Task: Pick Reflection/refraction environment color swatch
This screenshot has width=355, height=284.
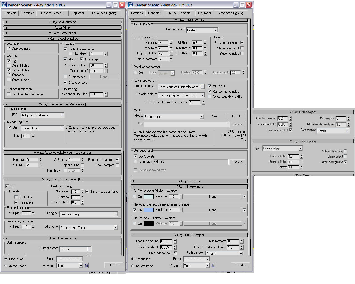Action: [x=148, y=210]
